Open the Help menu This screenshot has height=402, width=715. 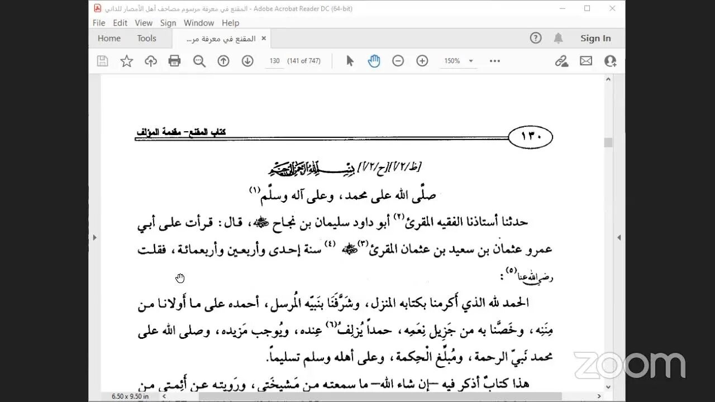pyautogui.click(x=230, y=23)
